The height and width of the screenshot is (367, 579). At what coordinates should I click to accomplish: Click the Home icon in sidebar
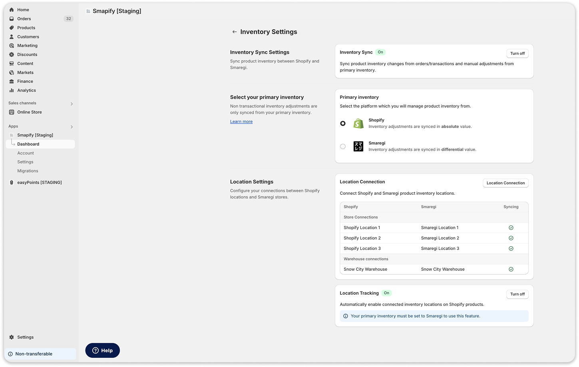pos(12,10)
